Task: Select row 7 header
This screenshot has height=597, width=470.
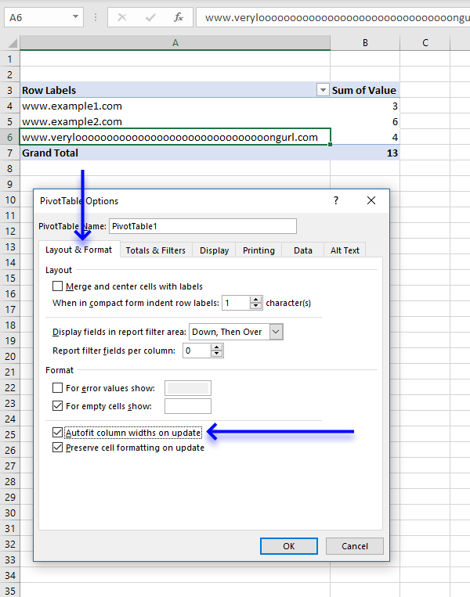Action: coord(10,153)
